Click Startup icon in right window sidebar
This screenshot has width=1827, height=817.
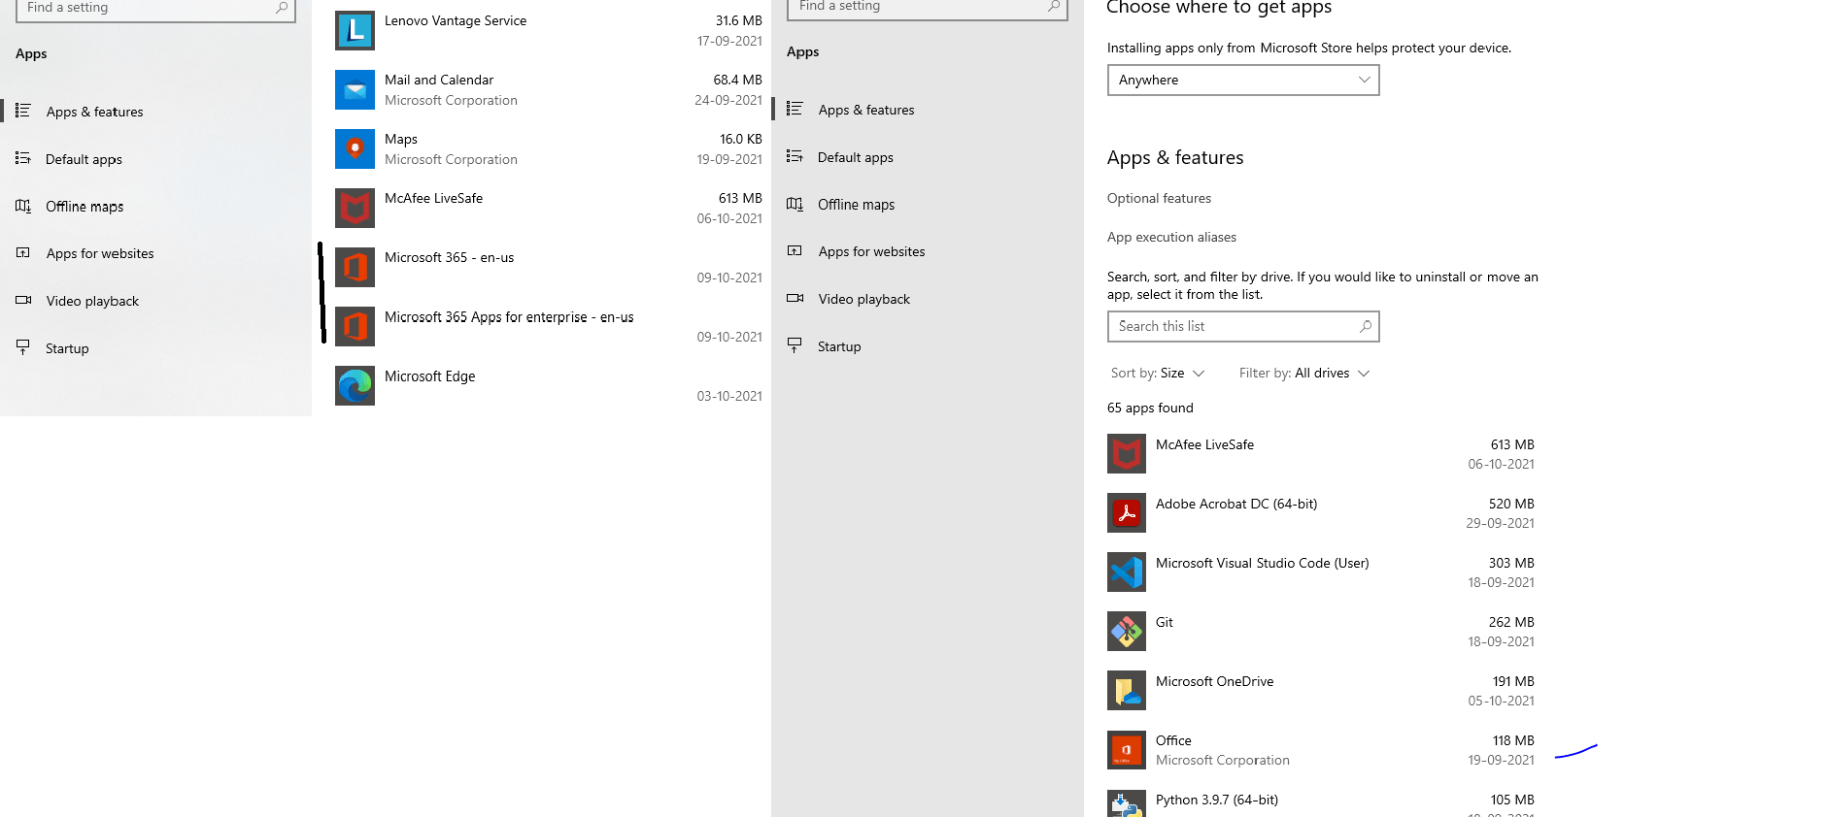pos(795,345)
